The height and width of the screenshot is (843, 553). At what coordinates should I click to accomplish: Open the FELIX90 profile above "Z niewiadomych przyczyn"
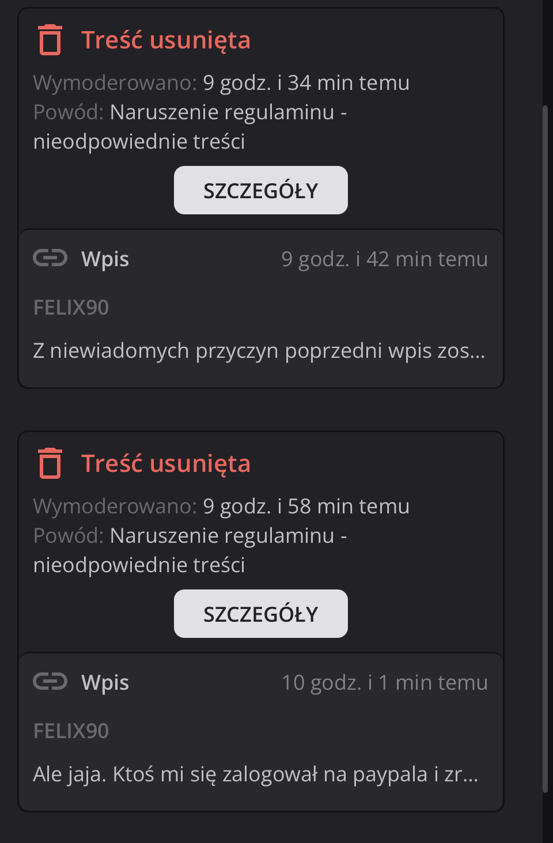(x=71, y=308)
